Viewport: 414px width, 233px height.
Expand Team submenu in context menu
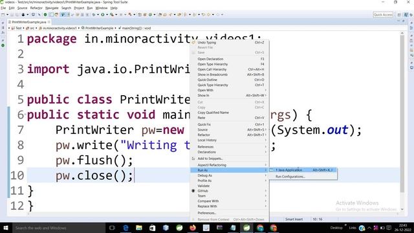(230, 195)
